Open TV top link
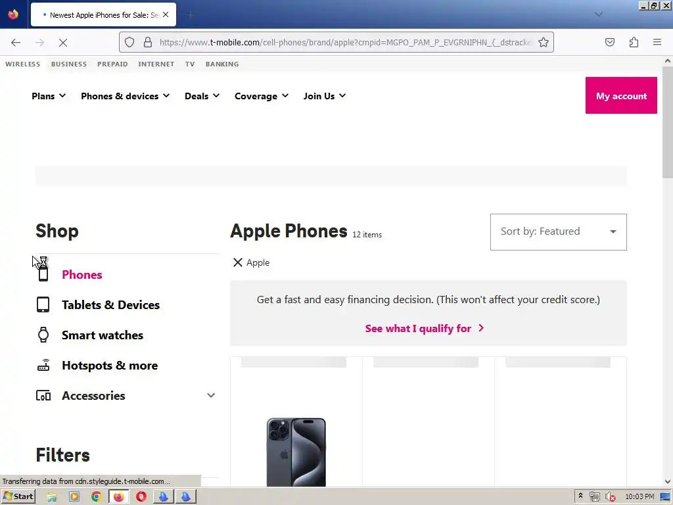The image size is (673, 505). coord(190,64)
